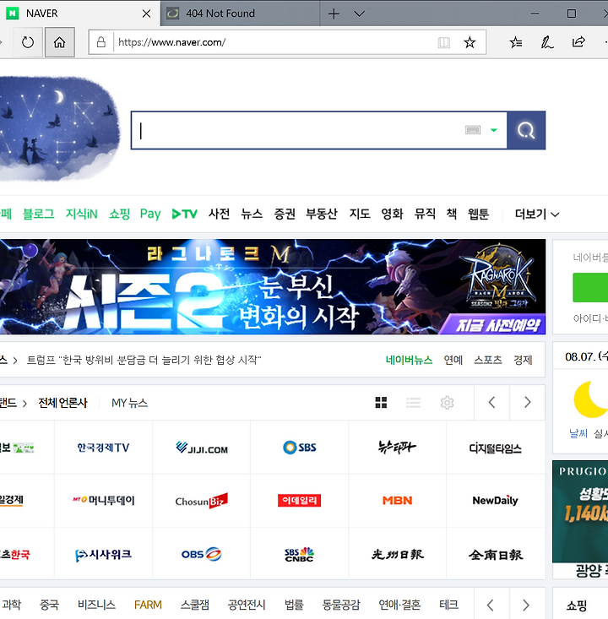Open the on-screen keyboard input tool
608x619 pixels.
pyautogui.click(x=473, y=130)
